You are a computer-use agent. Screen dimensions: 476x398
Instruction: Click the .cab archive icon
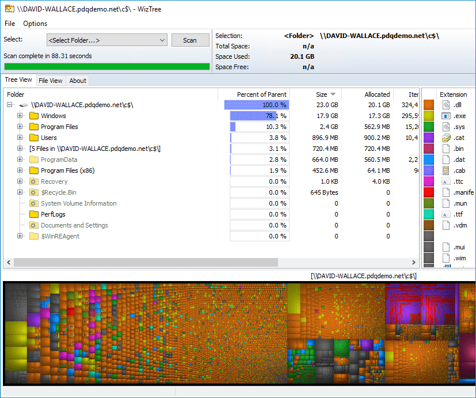(x=445, y=170)
